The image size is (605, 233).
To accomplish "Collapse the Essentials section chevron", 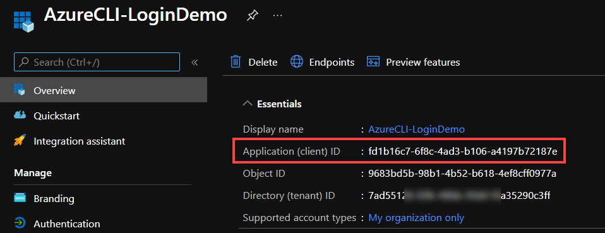I will coord(248,104).
